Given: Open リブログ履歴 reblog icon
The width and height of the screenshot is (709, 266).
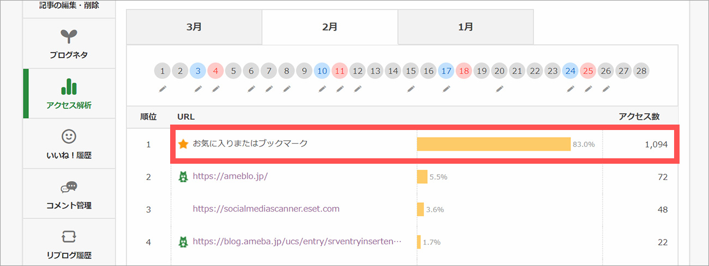Looking at the screenshot, I should 69,237.
